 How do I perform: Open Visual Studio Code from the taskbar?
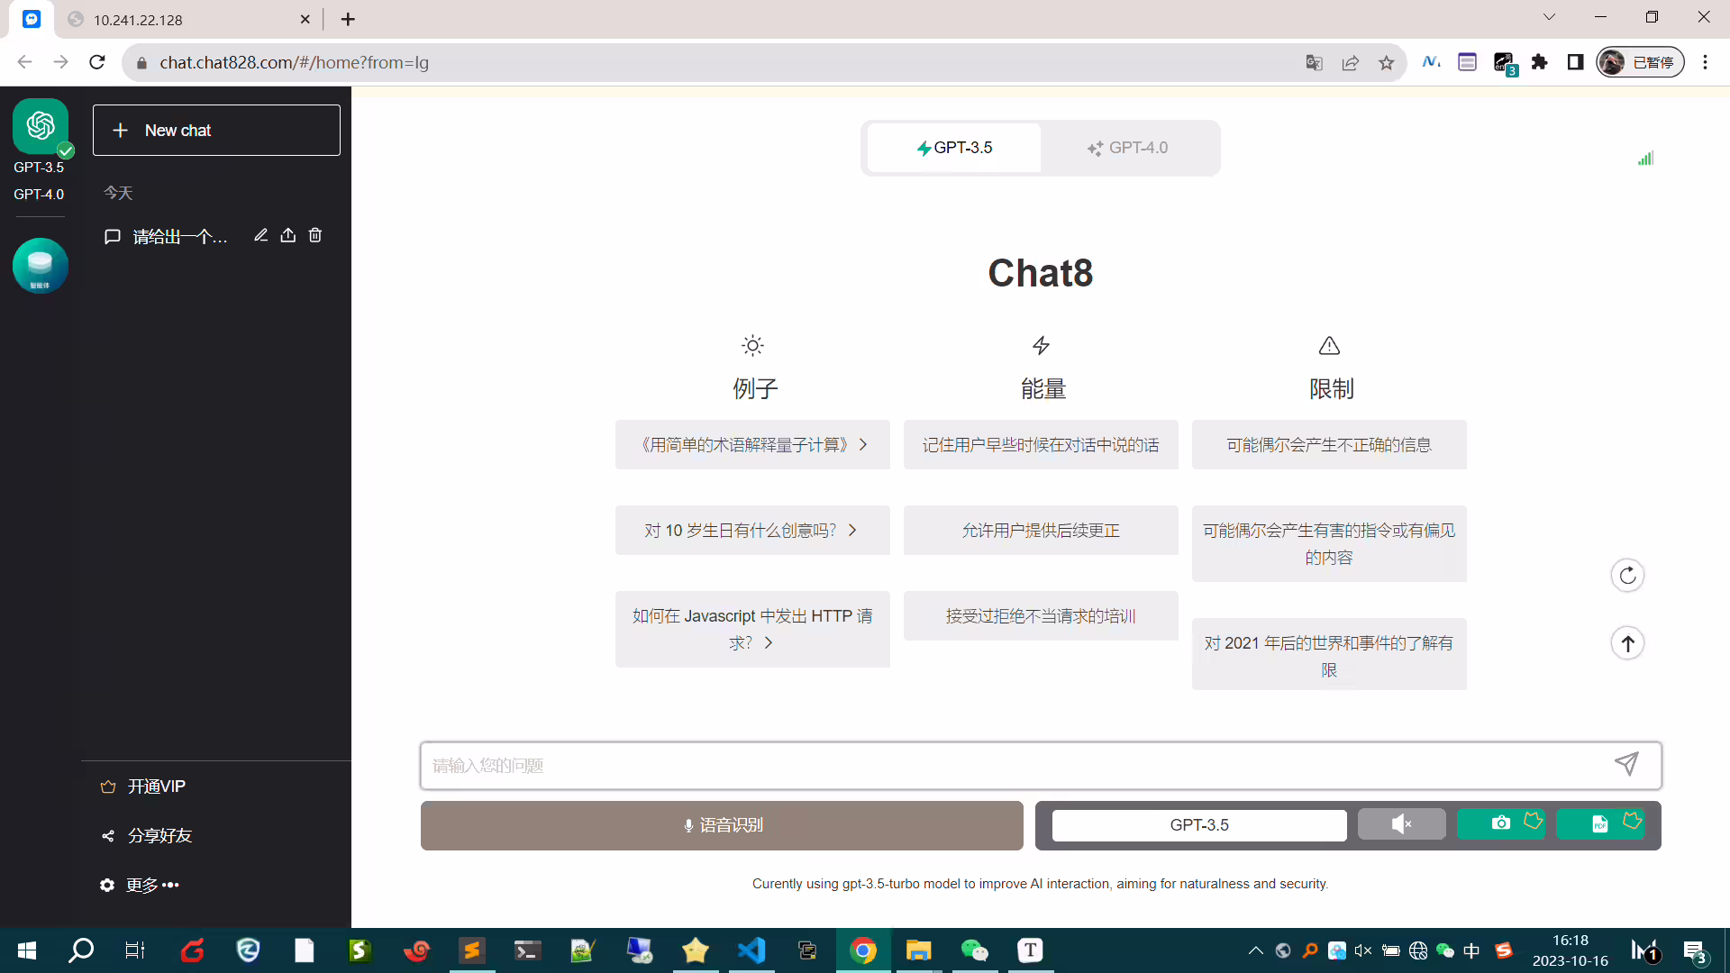coord(751,950)
